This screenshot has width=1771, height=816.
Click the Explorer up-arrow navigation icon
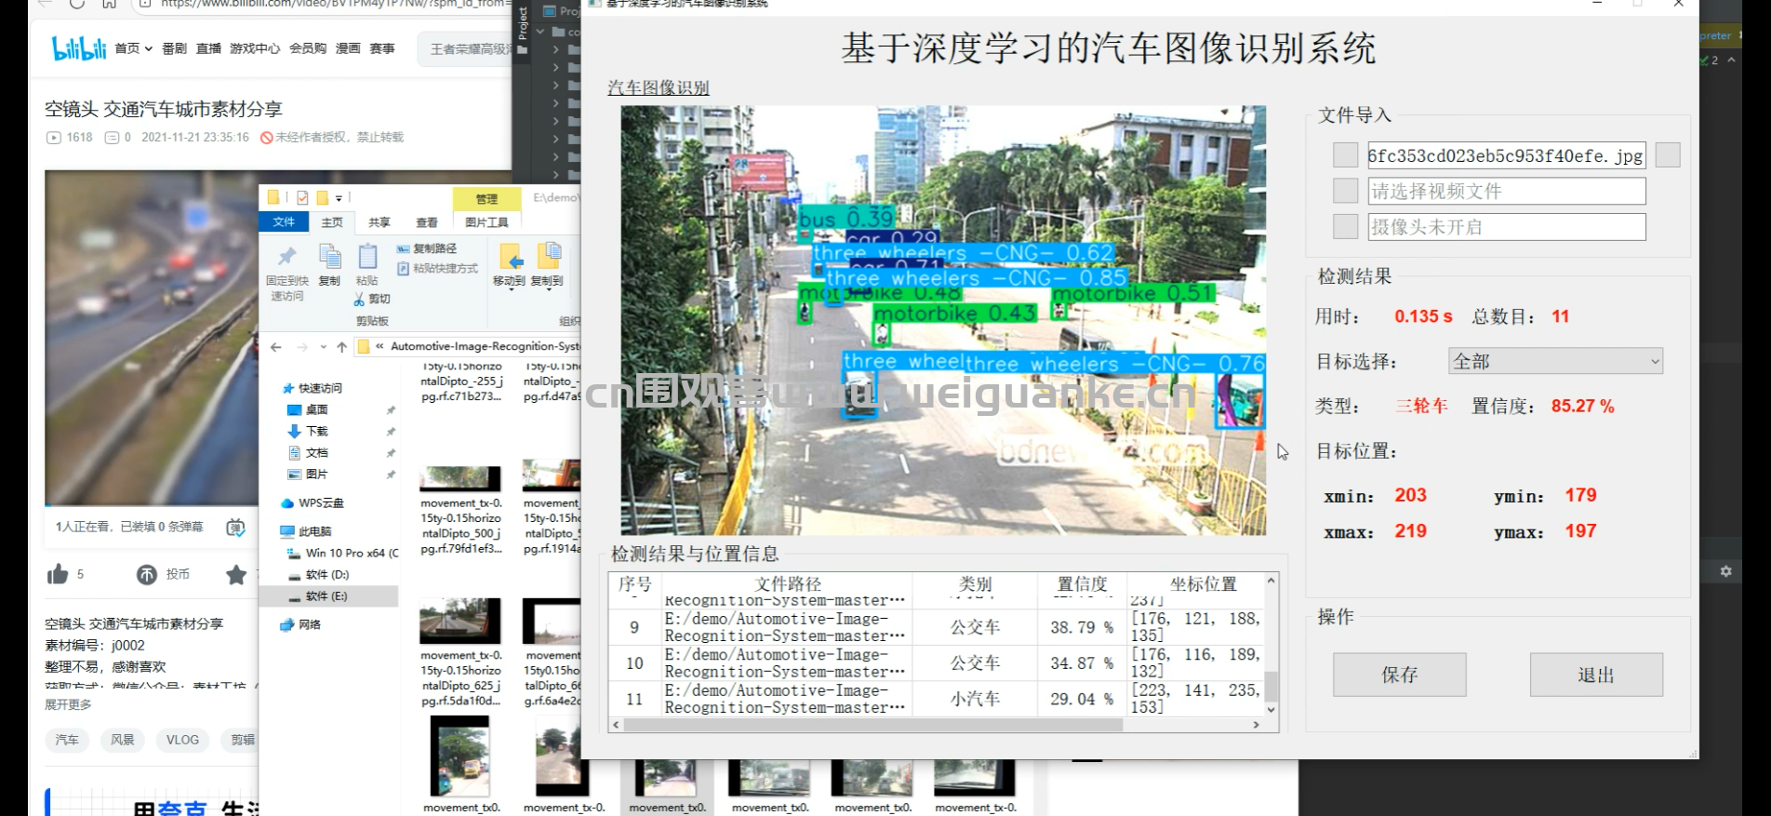pyautogui.click(x=341, y=347)
